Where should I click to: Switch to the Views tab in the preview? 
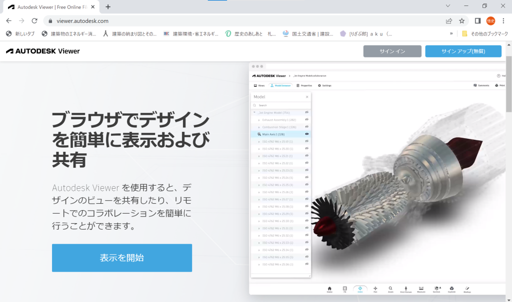pos(259,85)
